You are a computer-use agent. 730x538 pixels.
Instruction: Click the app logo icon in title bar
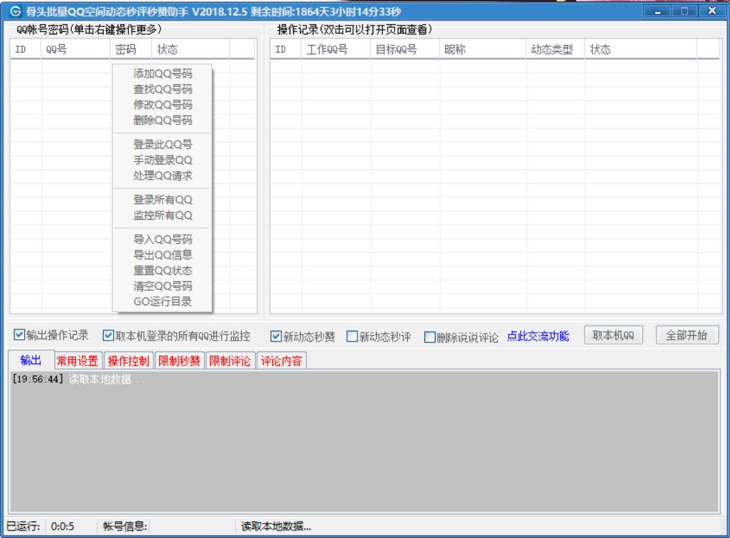[x=15, y=12]
